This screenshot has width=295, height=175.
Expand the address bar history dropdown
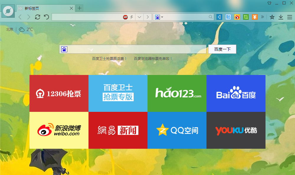coord(139,17)
